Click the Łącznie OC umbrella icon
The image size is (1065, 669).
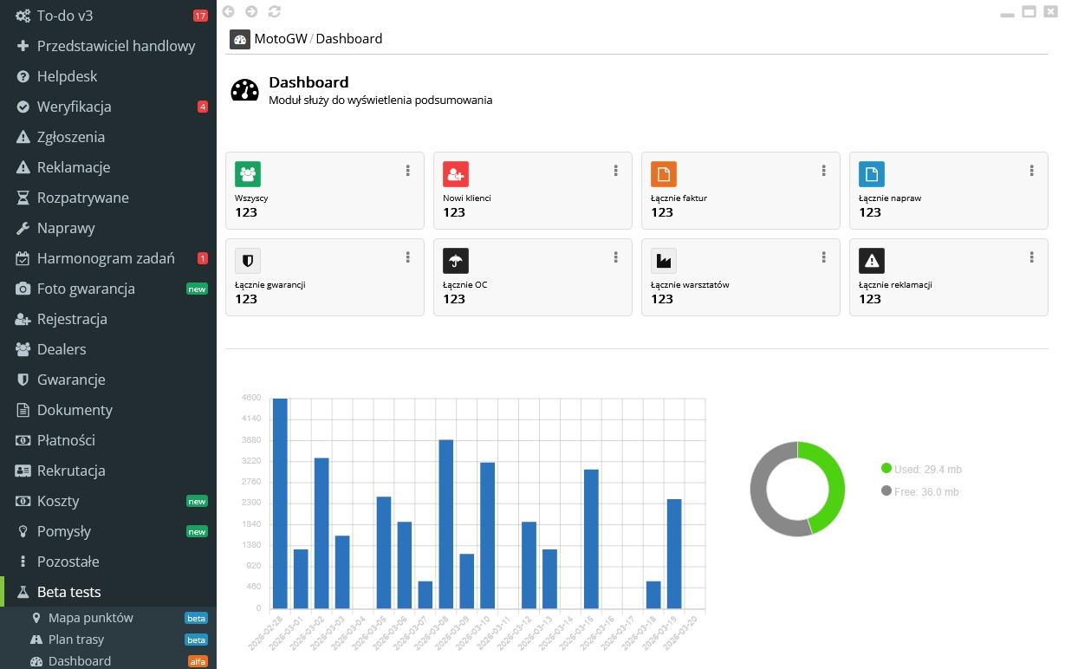pos(456,261)
